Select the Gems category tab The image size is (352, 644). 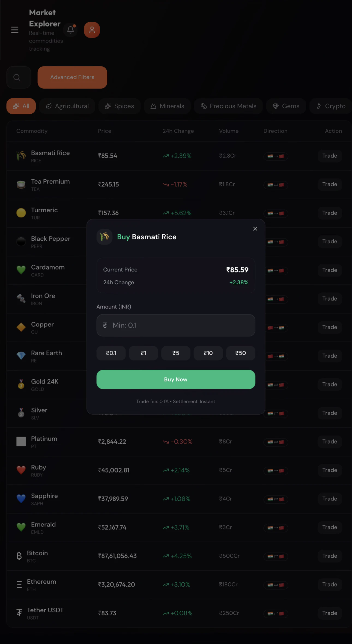pyautogui.click(x=286, y=106)
